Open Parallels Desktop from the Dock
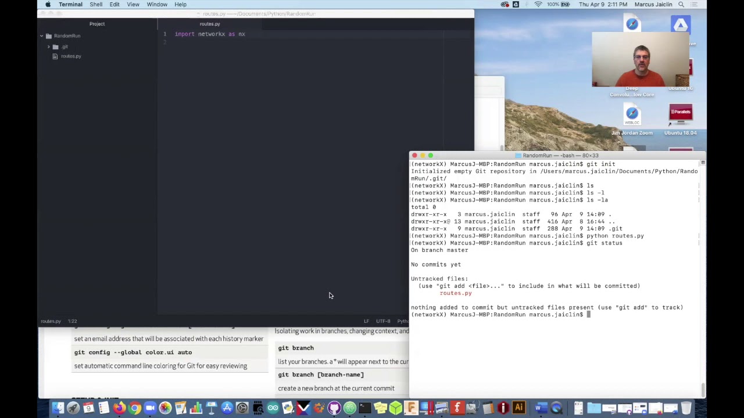 pyautogui.click(x=426, y=408)
